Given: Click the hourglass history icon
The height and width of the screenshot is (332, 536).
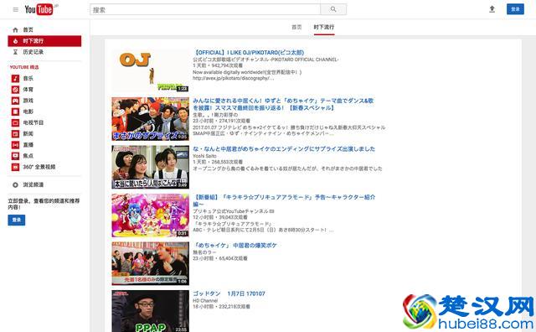Looking at the screenshot, I should tap(15, 52).
